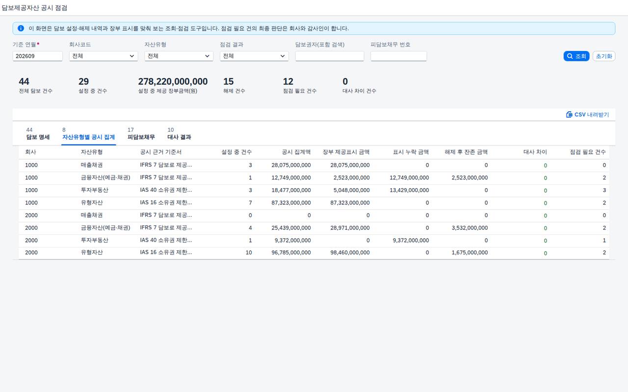This screenshot has height=392, width=628.
Task: Click the 1,675,000,000 잔존 금액 cell
Action: (470, 253)
